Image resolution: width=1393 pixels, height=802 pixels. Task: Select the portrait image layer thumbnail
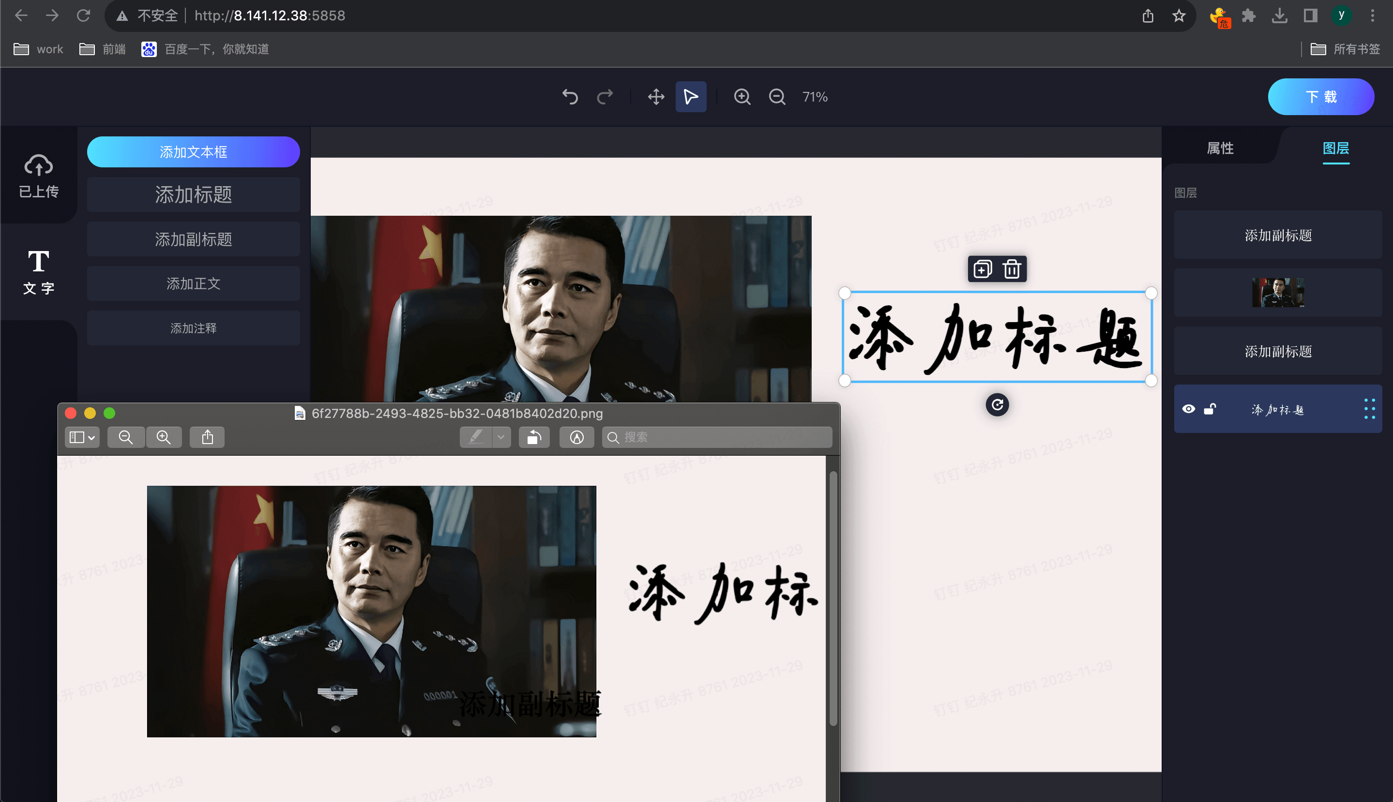pos(1278,293)
